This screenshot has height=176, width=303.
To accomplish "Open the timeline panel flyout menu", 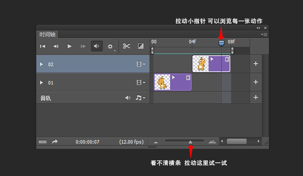I will click(x=264, y=34).
